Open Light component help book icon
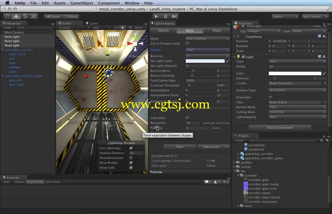332x214 pixels. (320, 57)
